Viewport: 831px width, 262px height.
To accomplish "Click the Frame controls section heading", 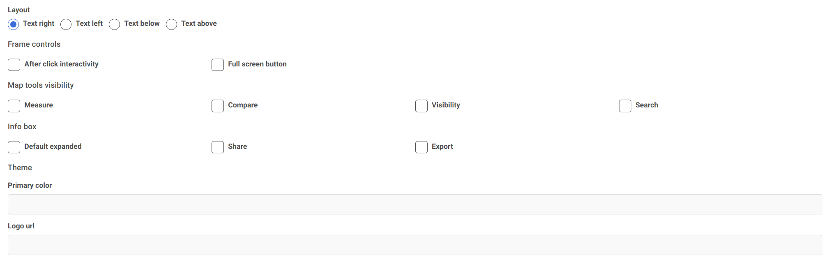I will [x=34, y=44].
